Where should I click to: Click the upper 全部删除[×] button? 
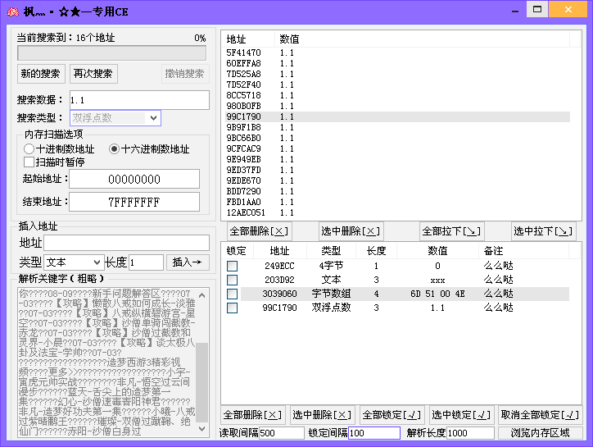(260, 231)
